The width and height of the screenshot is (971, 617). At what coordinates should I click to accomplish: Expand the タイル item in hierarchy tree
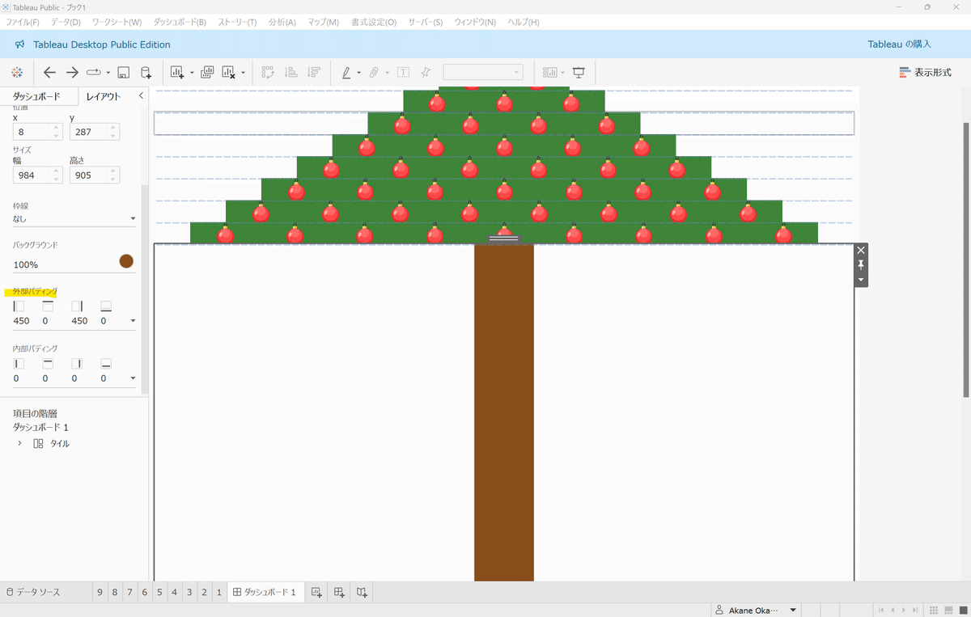point(19,443)
